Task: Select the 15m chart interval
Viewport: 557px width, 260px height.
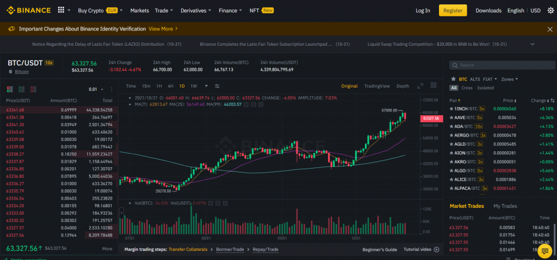Action: pos(146,86)
